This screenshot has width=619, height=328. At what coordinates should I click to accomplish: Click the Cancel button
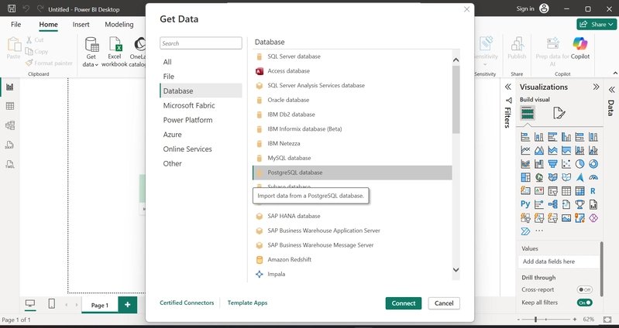(444, 303)
